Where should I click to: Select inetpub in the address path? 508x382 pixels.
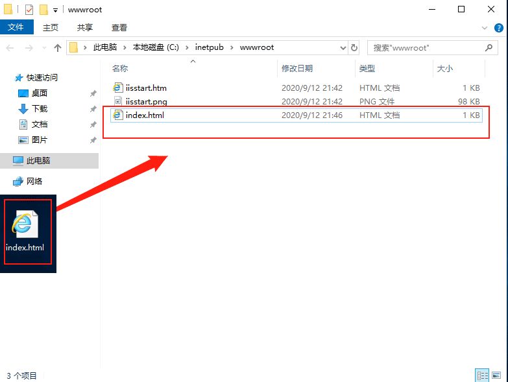tap(210, 47)
